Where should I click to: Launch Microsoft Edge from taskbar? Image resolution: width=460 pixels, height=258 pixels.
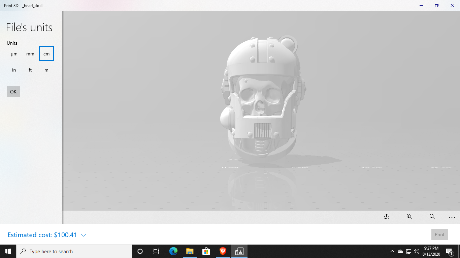pyautogui.click(x=173, y=251)
